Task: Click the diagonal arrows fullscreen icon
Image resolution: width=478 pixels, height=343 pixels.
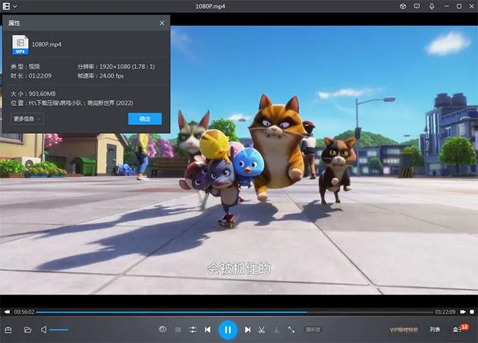Action: point(291,329)
